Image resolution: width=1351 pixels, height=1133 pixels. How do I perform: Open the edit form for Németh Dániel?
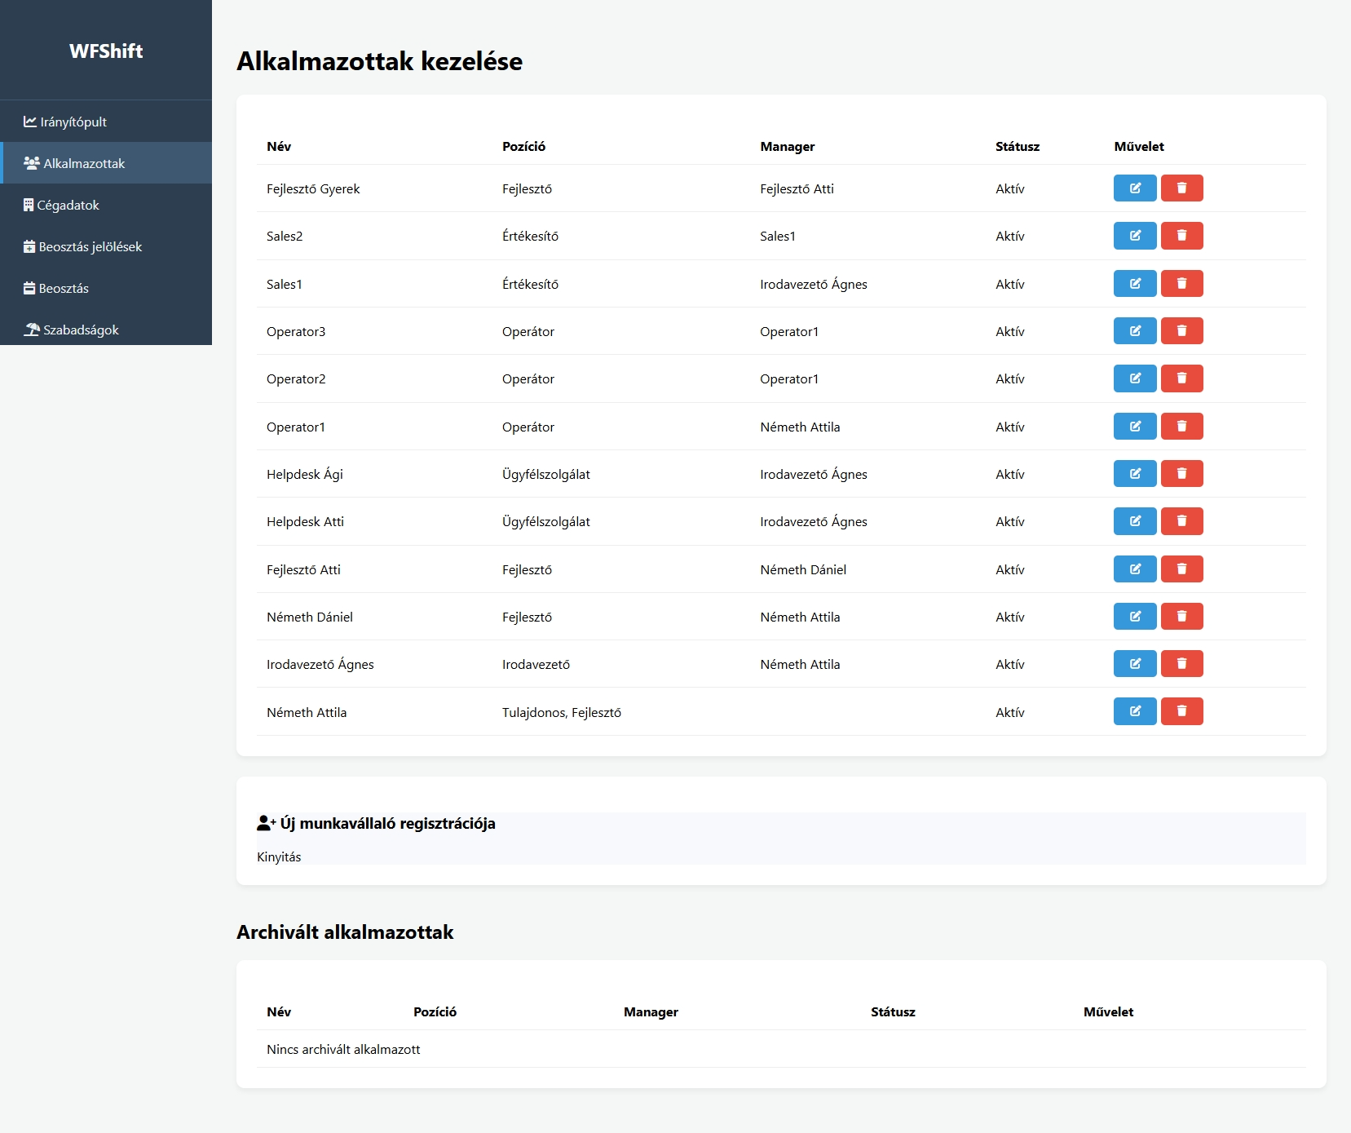[1134, 617]
